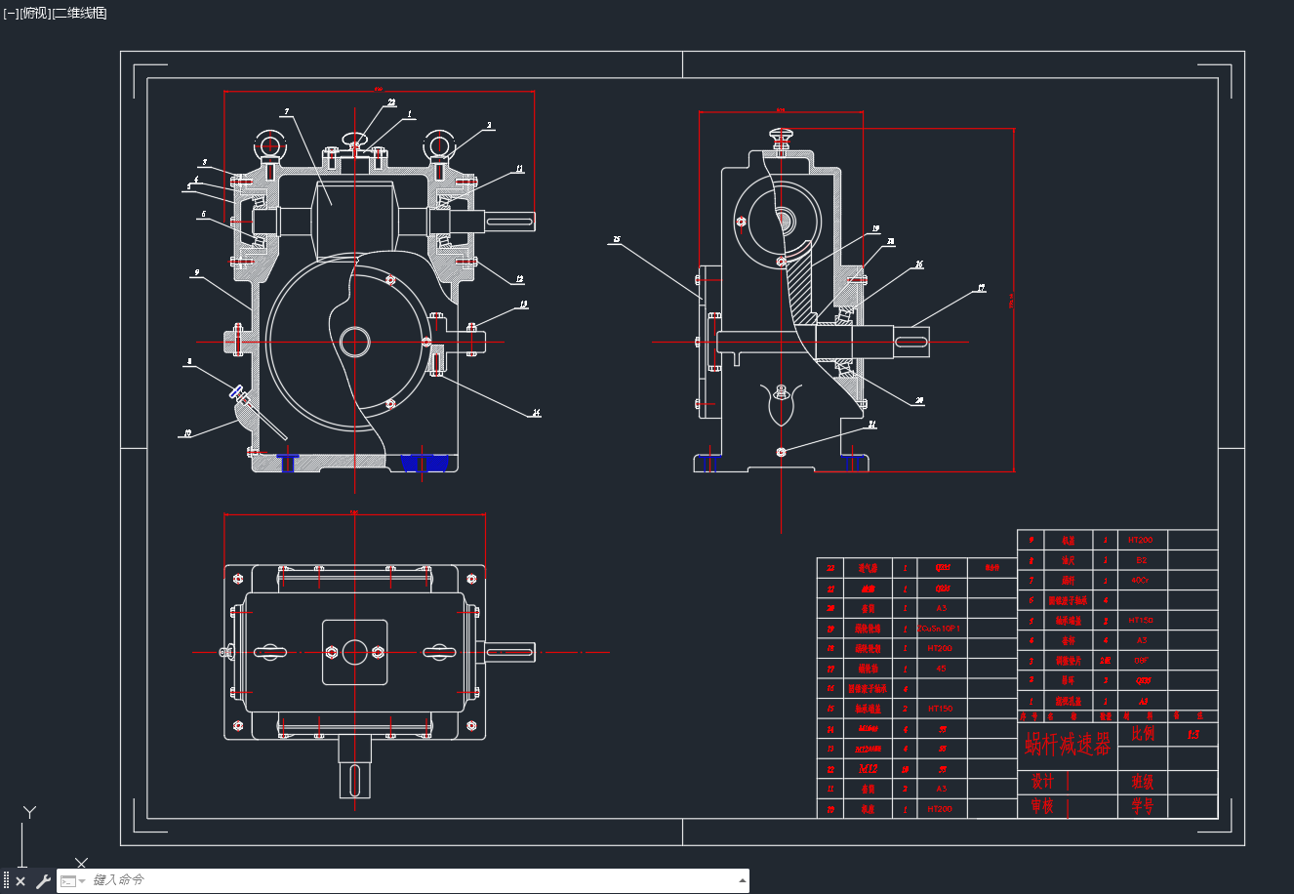Select HT200 material in row 9
Viewport: 1294px width, 894px height.
(x=1140, y=540)
